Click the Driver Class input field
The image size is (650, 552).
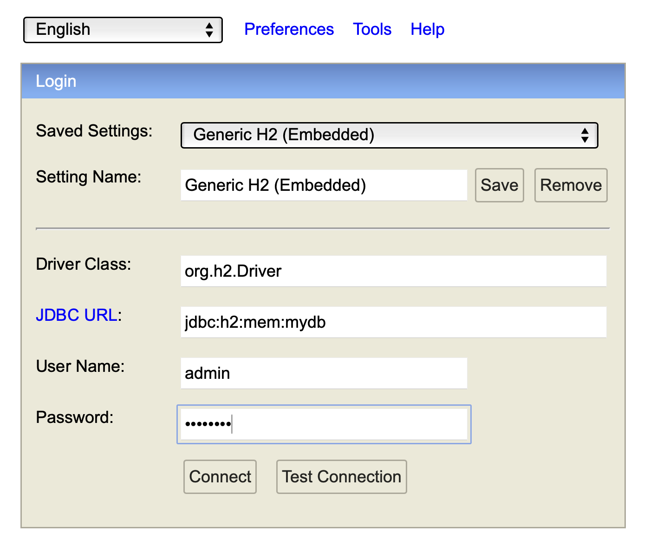pyautogui.click(x=393, y=271)
